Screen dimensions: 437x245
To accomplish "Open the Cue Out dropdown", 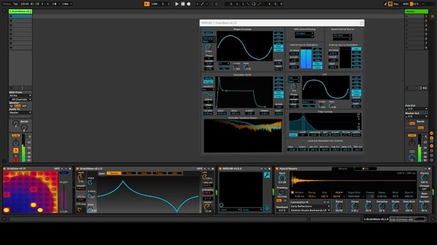I will point(416,109).
